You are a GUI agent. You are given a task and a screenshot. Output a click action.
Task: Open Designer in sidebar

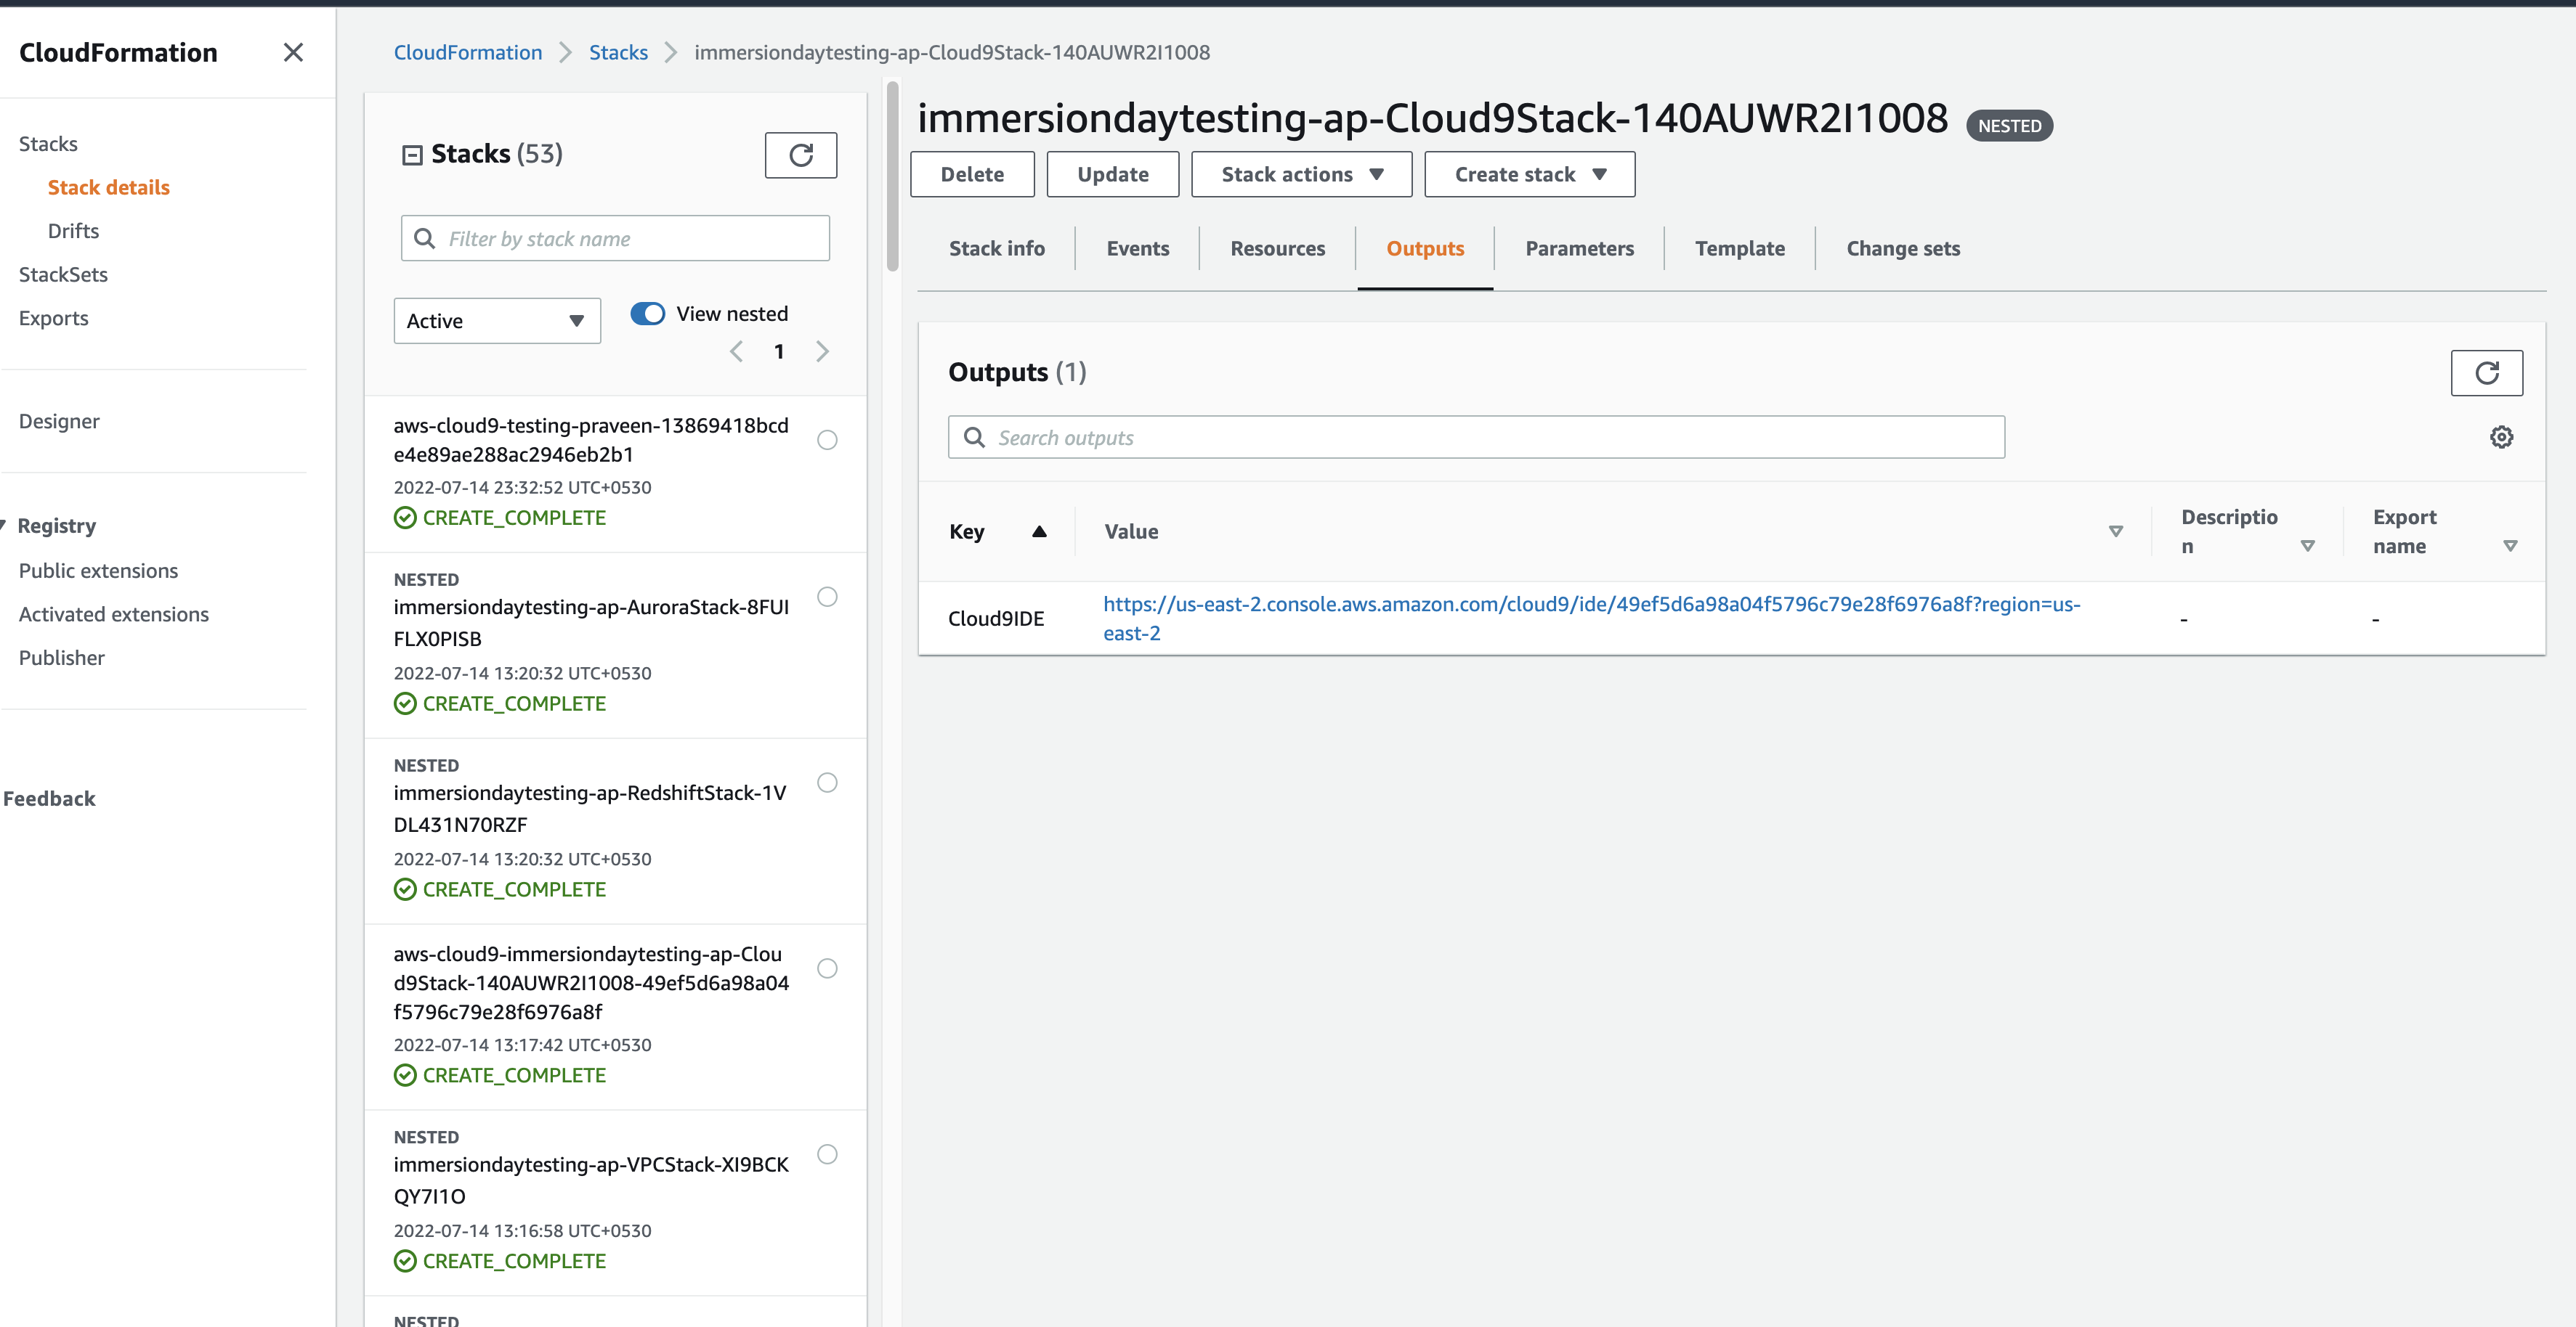coord(59,422)
